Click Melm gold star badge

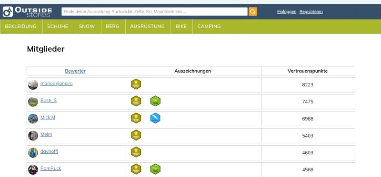[x=136, y=135]
